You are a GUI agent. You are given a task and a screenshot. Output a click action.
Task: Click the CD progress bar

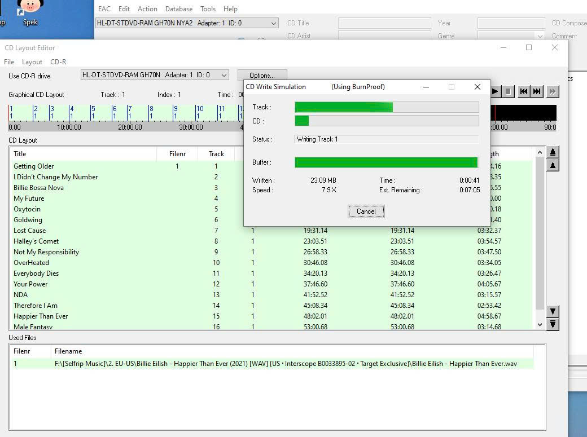coord(387,121)
